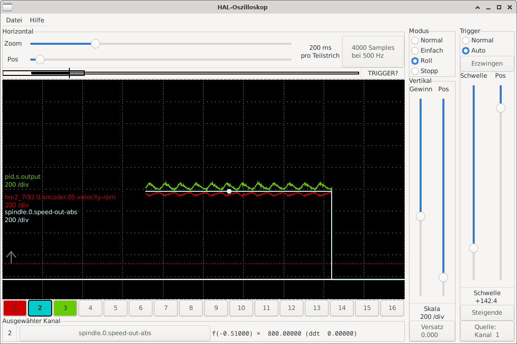This screenshot has height=344, width=517.
Task: Select channel 11 button
Action: click(x=266, y=308)
